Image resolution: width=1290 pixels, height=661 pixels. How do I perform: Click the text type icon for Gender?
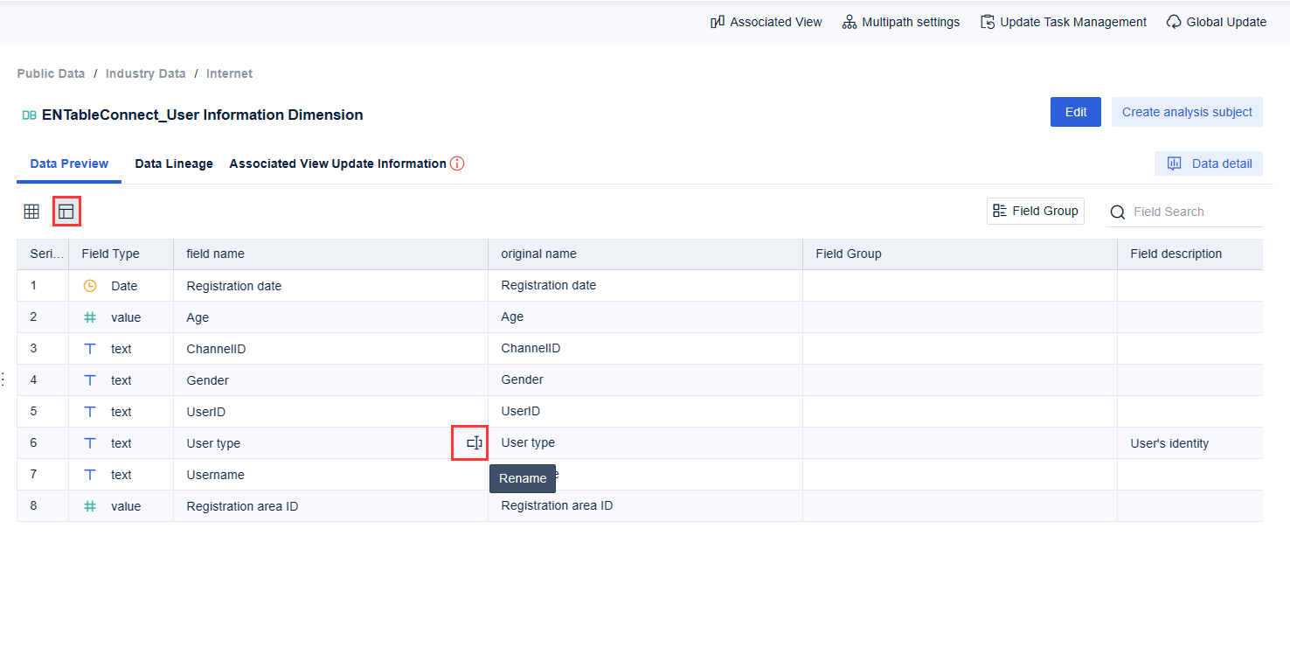point(90,380)
